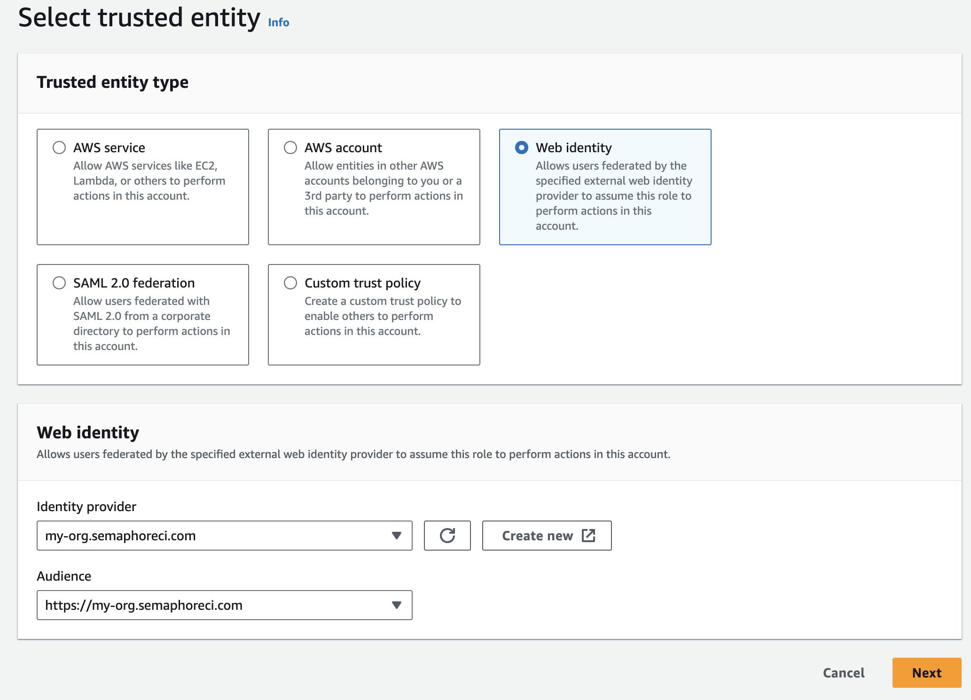Click the my-org.semaphoreci.com provider value
Image resolution: width=971 pixels, height=700 pixels.
coord(120,536)
